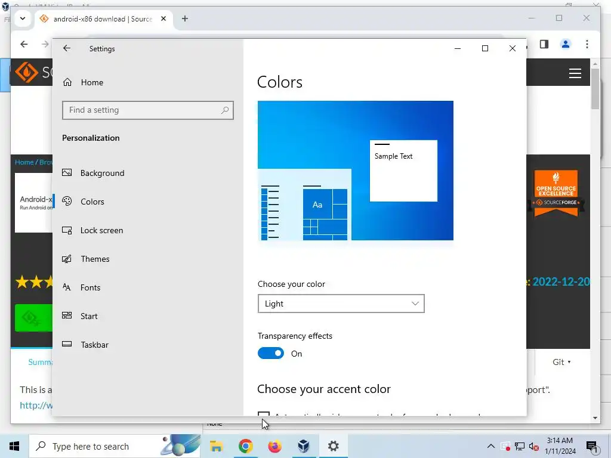Open Background personalization page

[103, 173]
